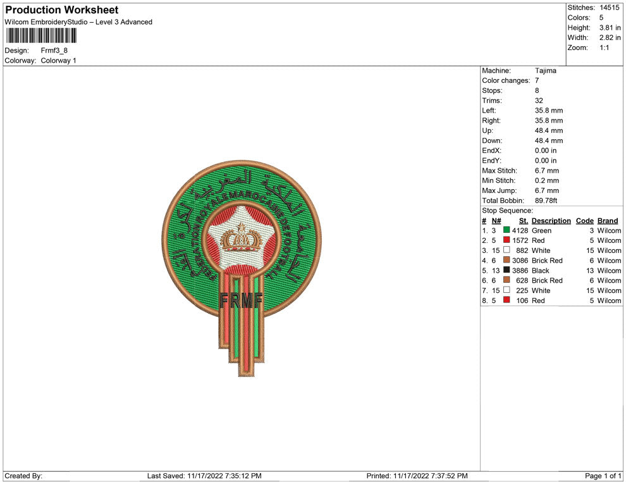626x482 pixels.
Task: Click the White swatch in row 7
Action: point(506,290)
